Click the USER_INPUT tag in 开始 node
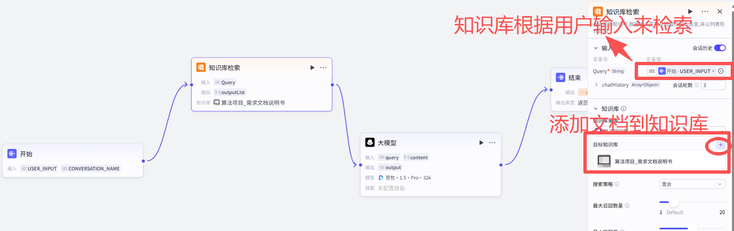The height and width of the screenshot is (231, 734). (x=39, y=169)
